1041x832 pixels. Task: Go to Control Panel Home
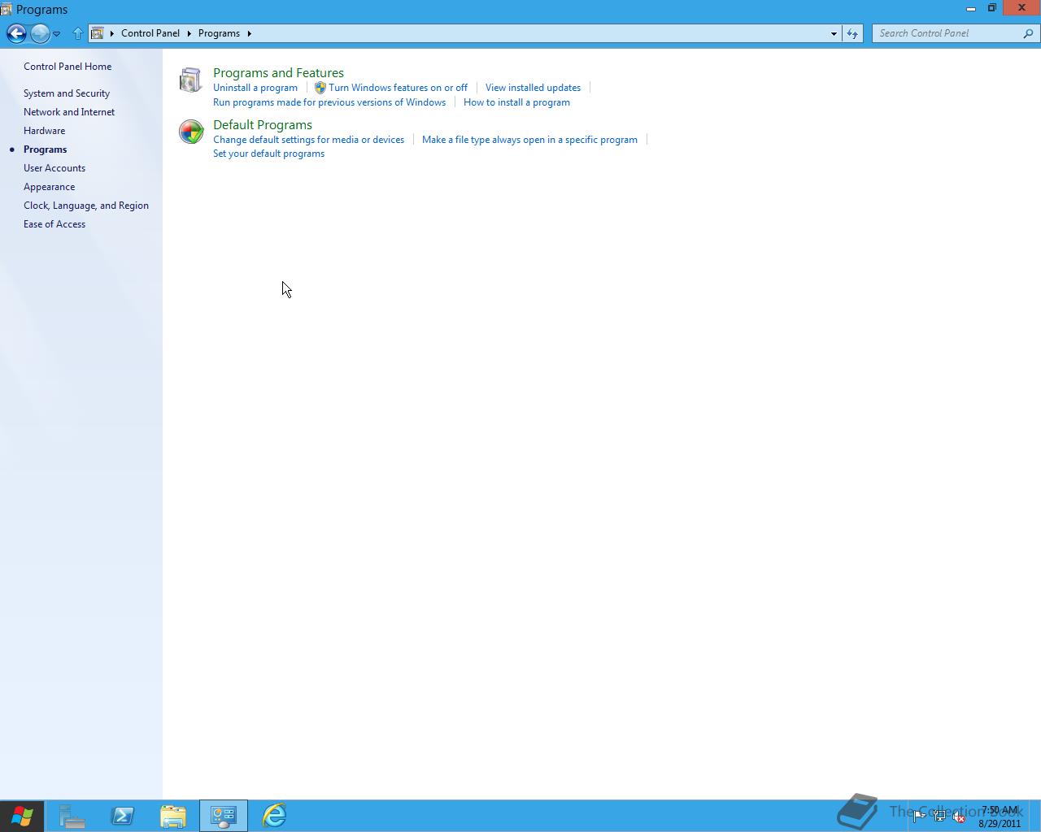click(68, 67)
